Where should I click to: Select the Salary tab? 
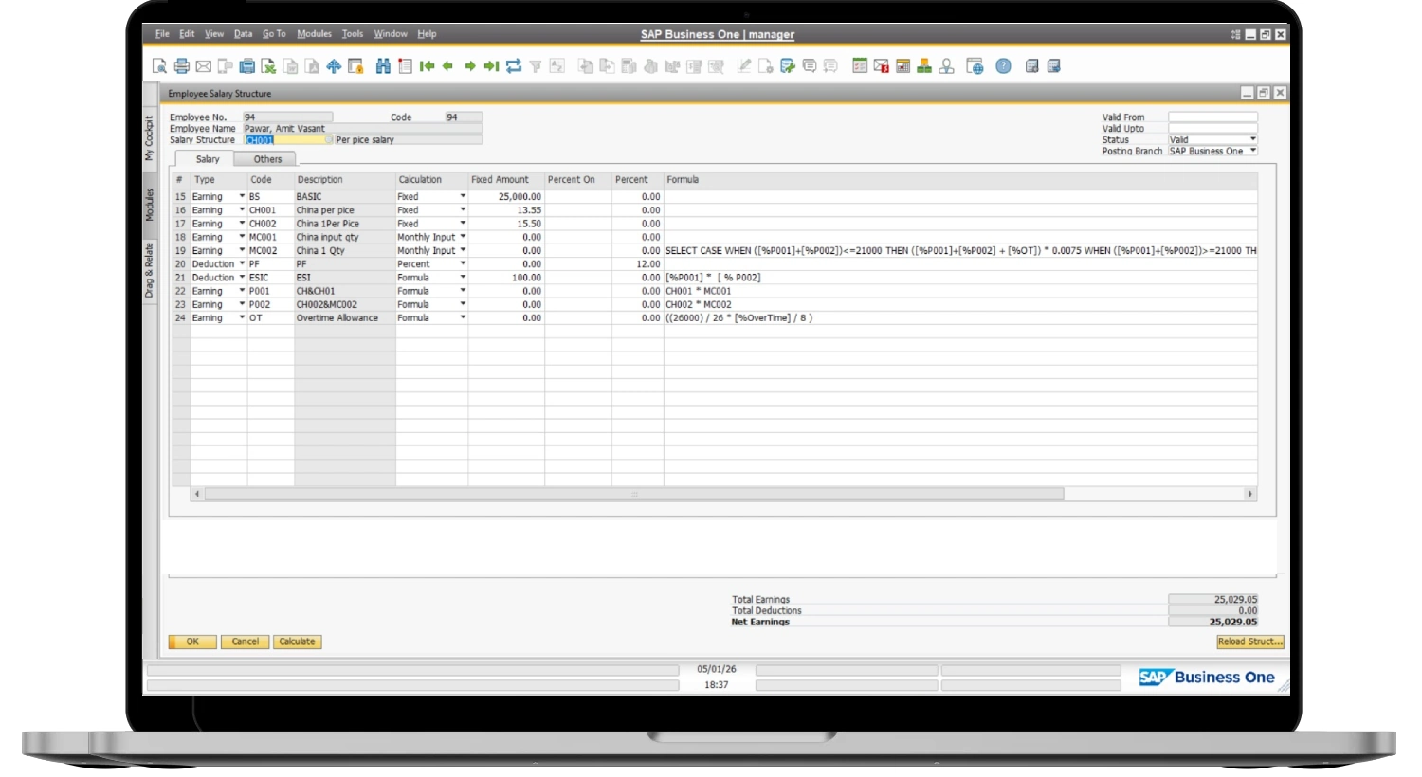click(x=208, y=159)
